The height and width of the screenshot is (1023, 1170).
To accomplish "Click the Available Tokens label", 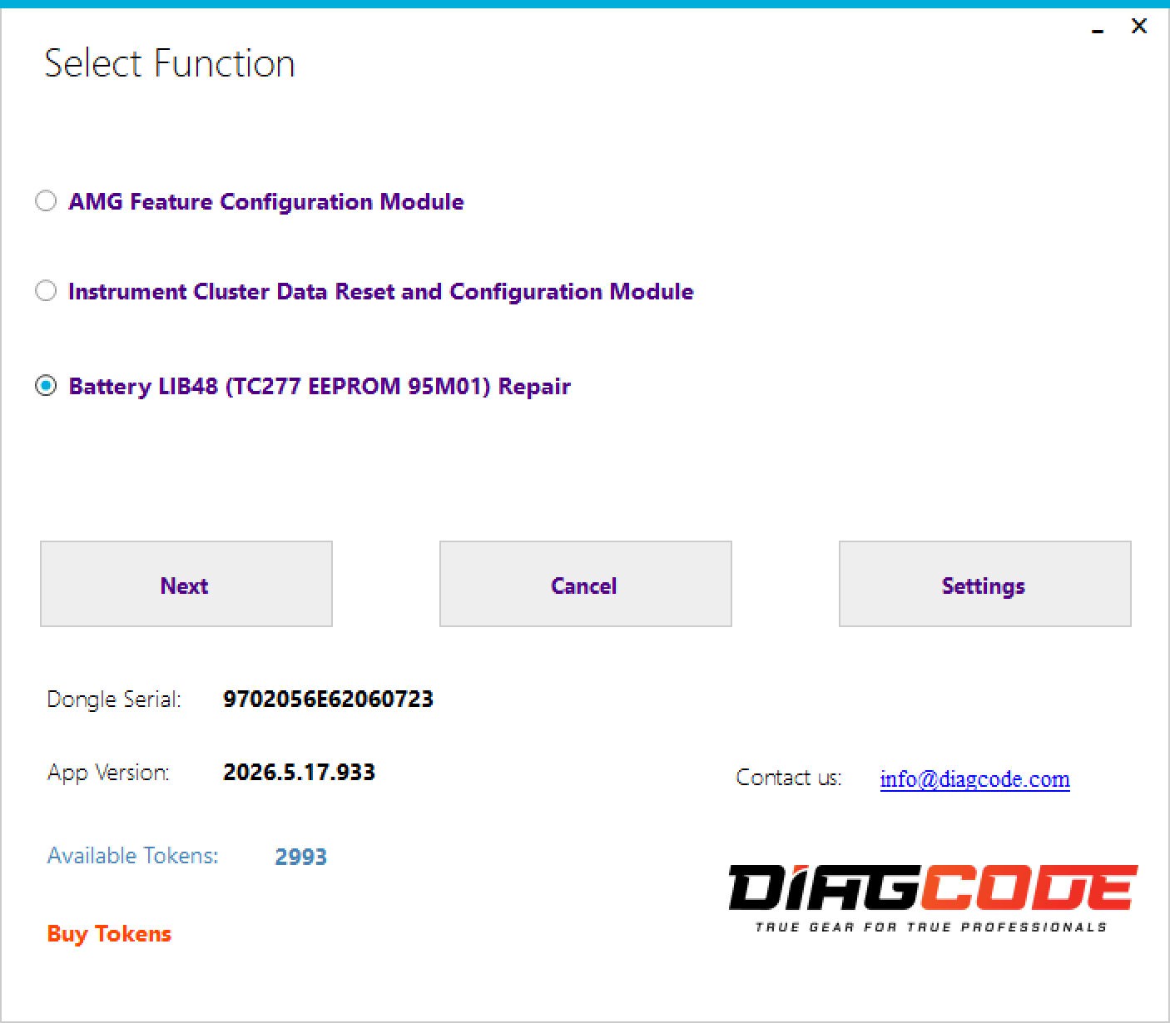I will 133,856.
